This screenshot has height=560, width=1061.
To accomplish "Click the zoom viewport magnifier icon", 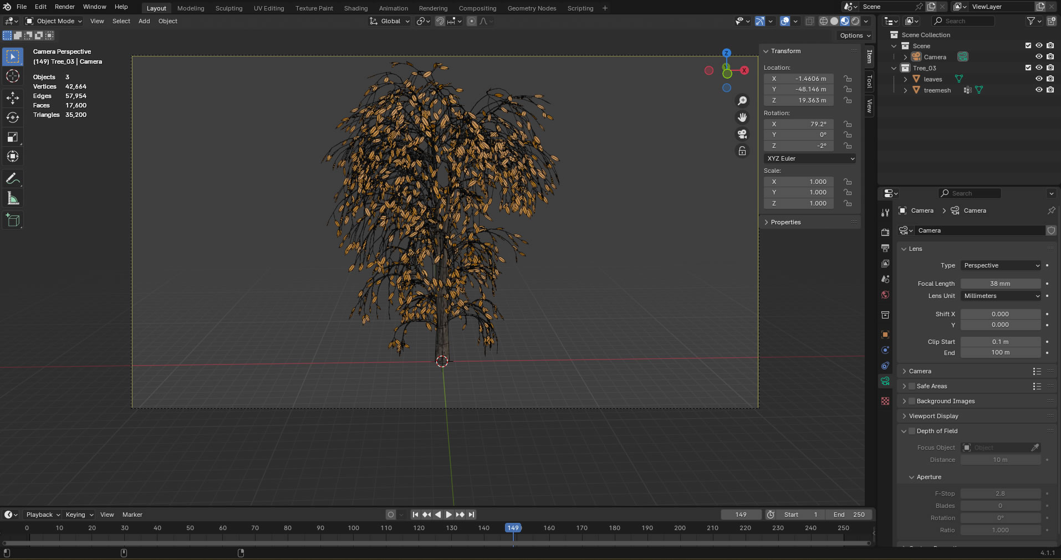I will pyautogui.click(x=742, y=101).
